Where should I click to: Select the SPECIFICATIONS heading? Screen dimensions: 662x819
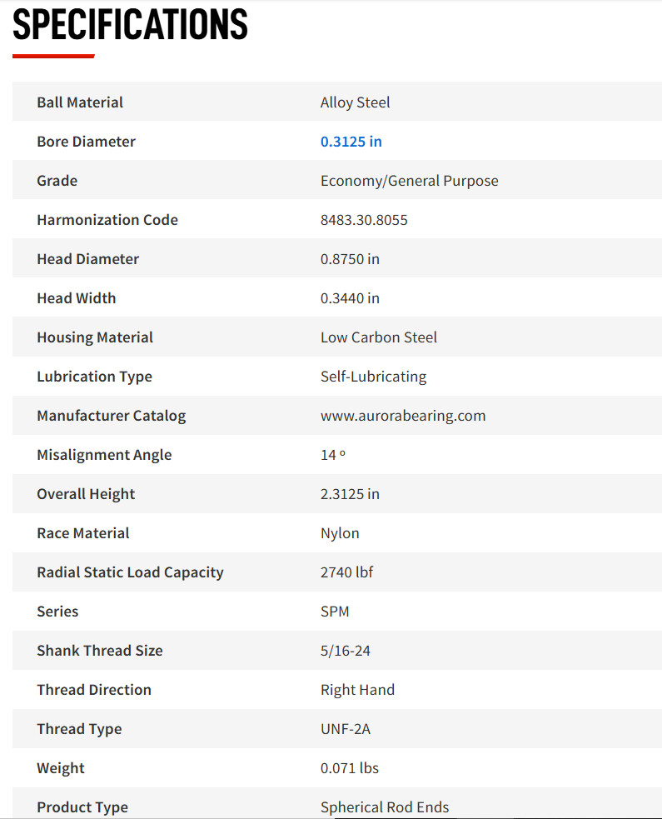tap(130, 24)
